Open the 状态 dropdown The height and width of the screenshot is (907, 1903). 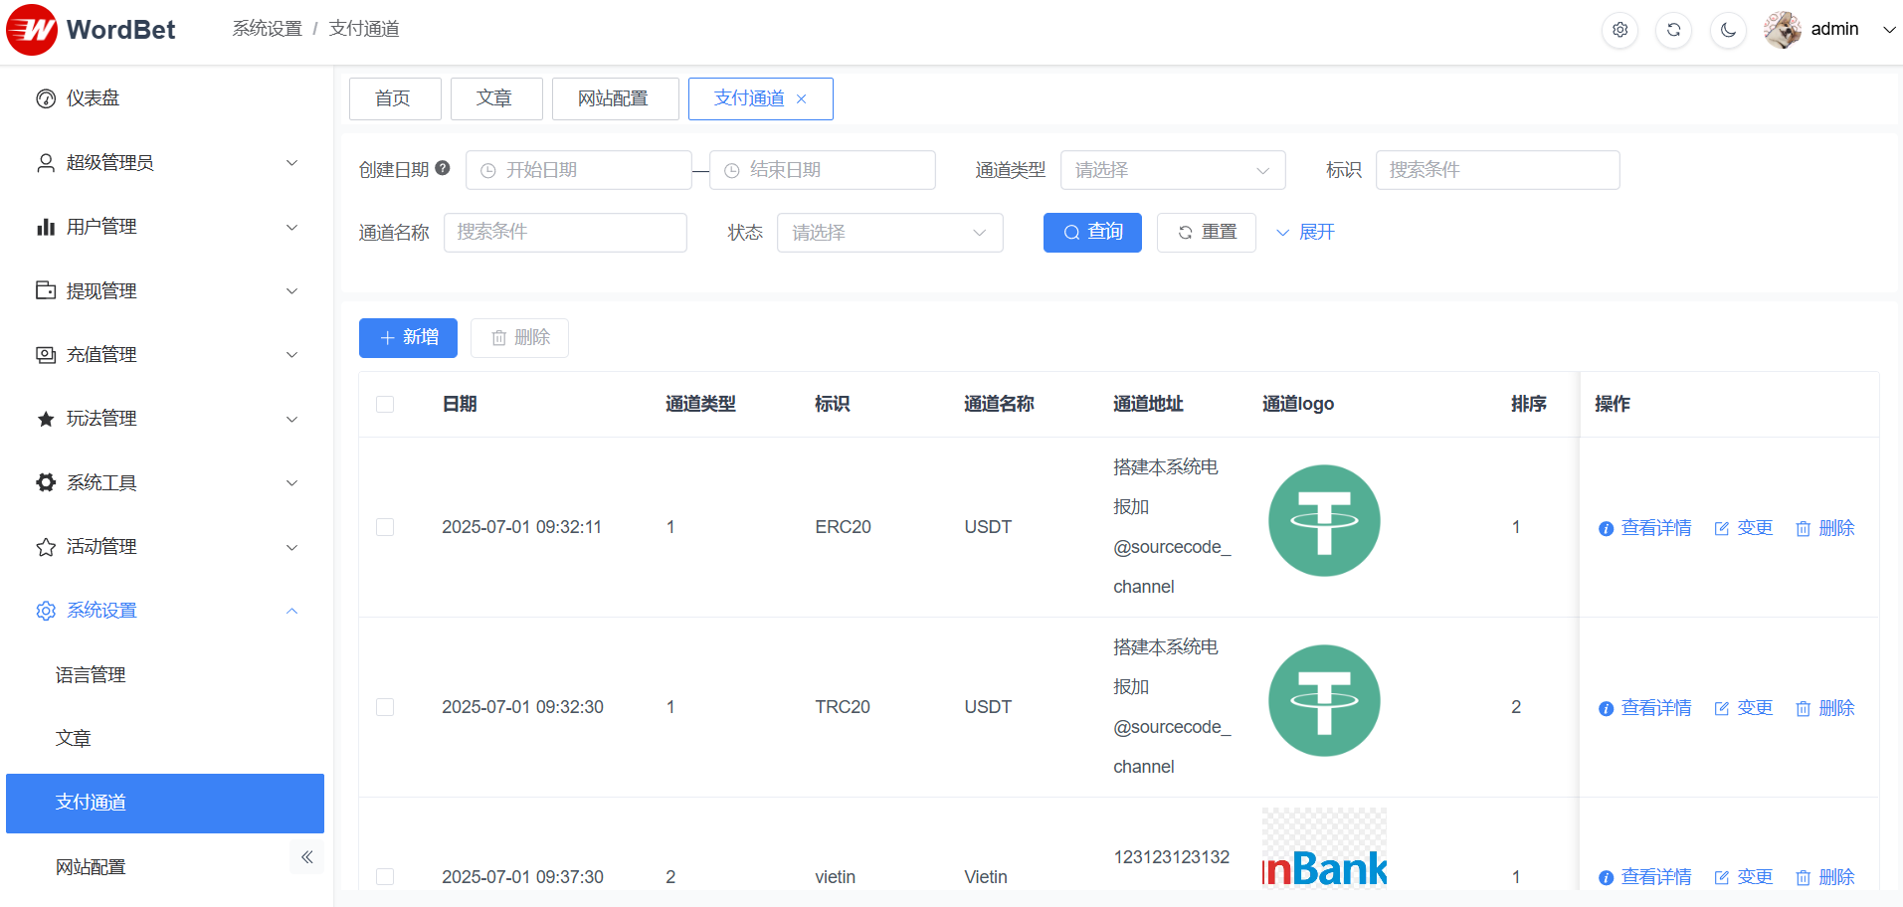[x=889, y=233]
